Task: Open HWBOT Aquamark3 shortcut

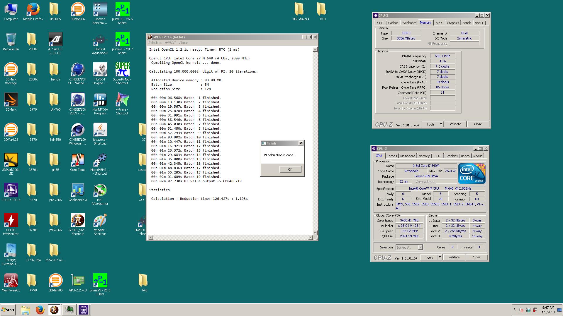Action: coord(100,44)
